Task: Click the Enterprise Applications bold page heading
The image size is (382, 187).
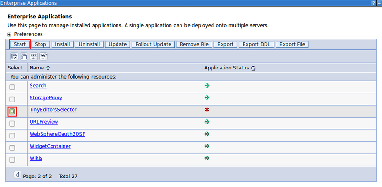Action: tap(40, 17)
